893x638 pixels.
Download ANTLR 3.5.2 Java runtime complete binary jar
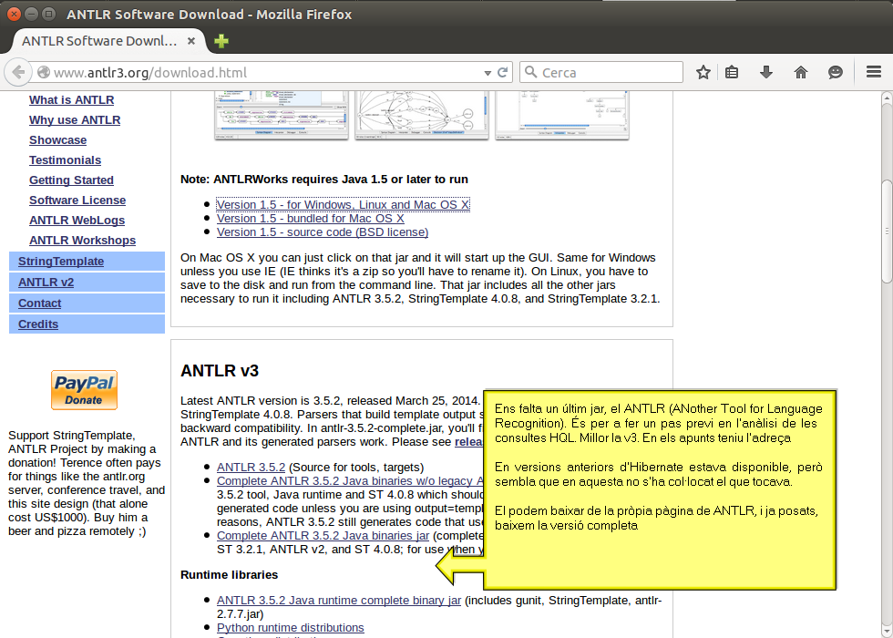tap(339, 601)
